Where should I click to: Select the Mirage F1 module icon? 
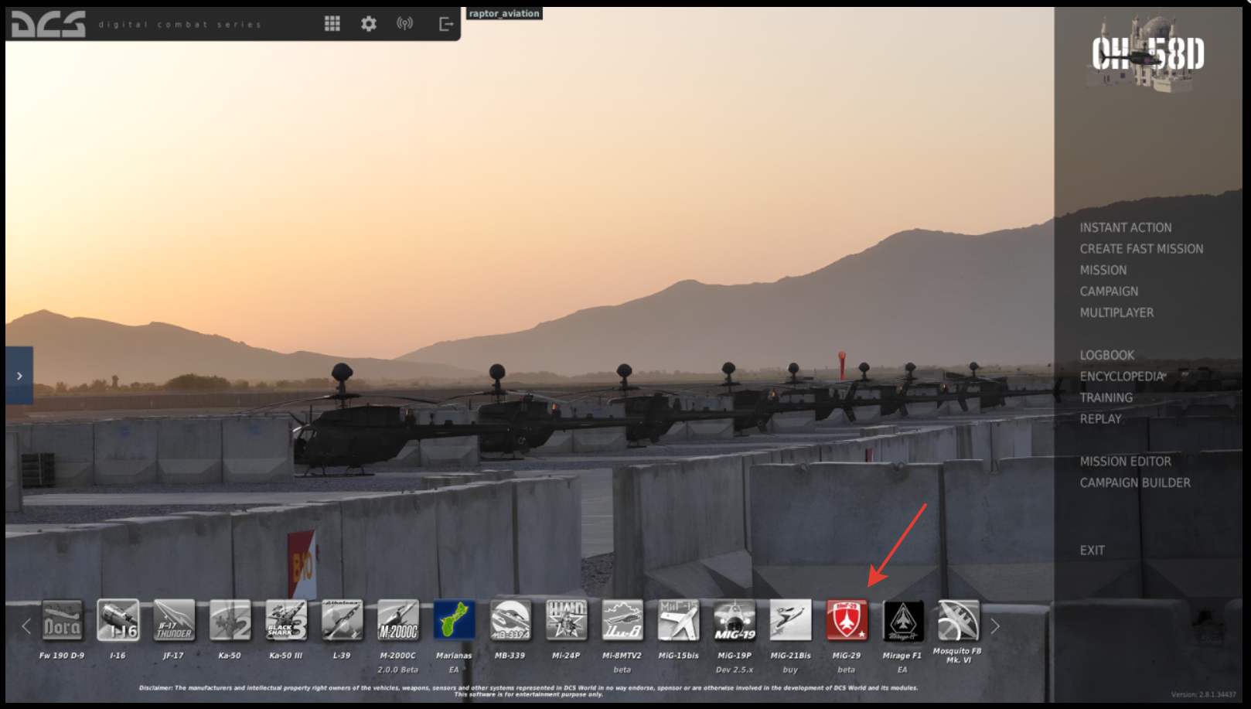902,620
